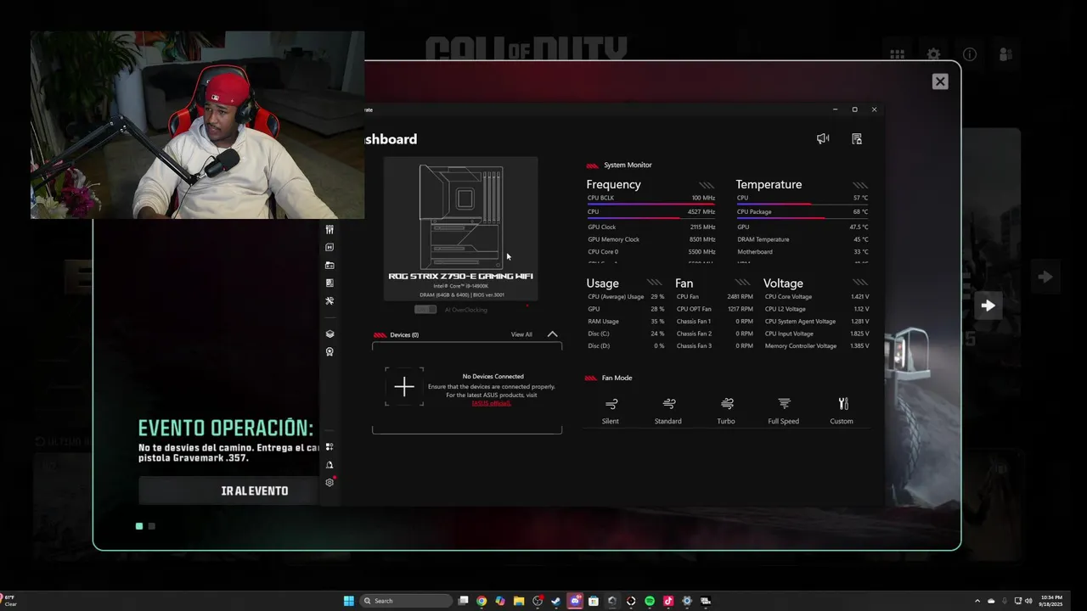Click the add device plus box
Screen dimensions: 1087x611
[x=404, y=387]
